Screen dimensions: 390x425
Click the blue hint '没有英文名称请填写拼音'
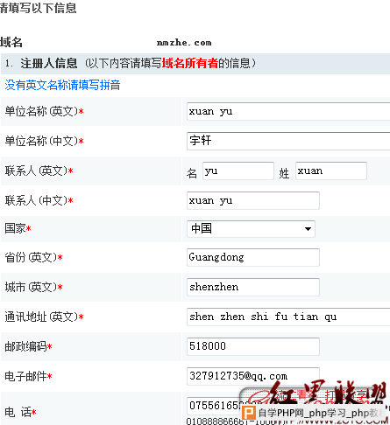click(x=62, y=85)
